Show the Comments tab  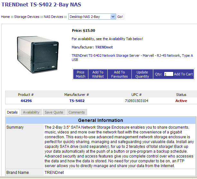[x=76, y=112]
